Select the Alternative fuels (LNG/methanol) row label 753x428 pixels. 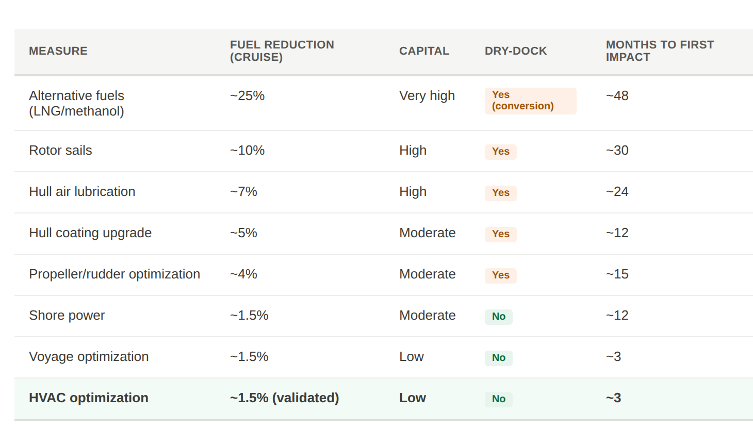pos(76,103)
